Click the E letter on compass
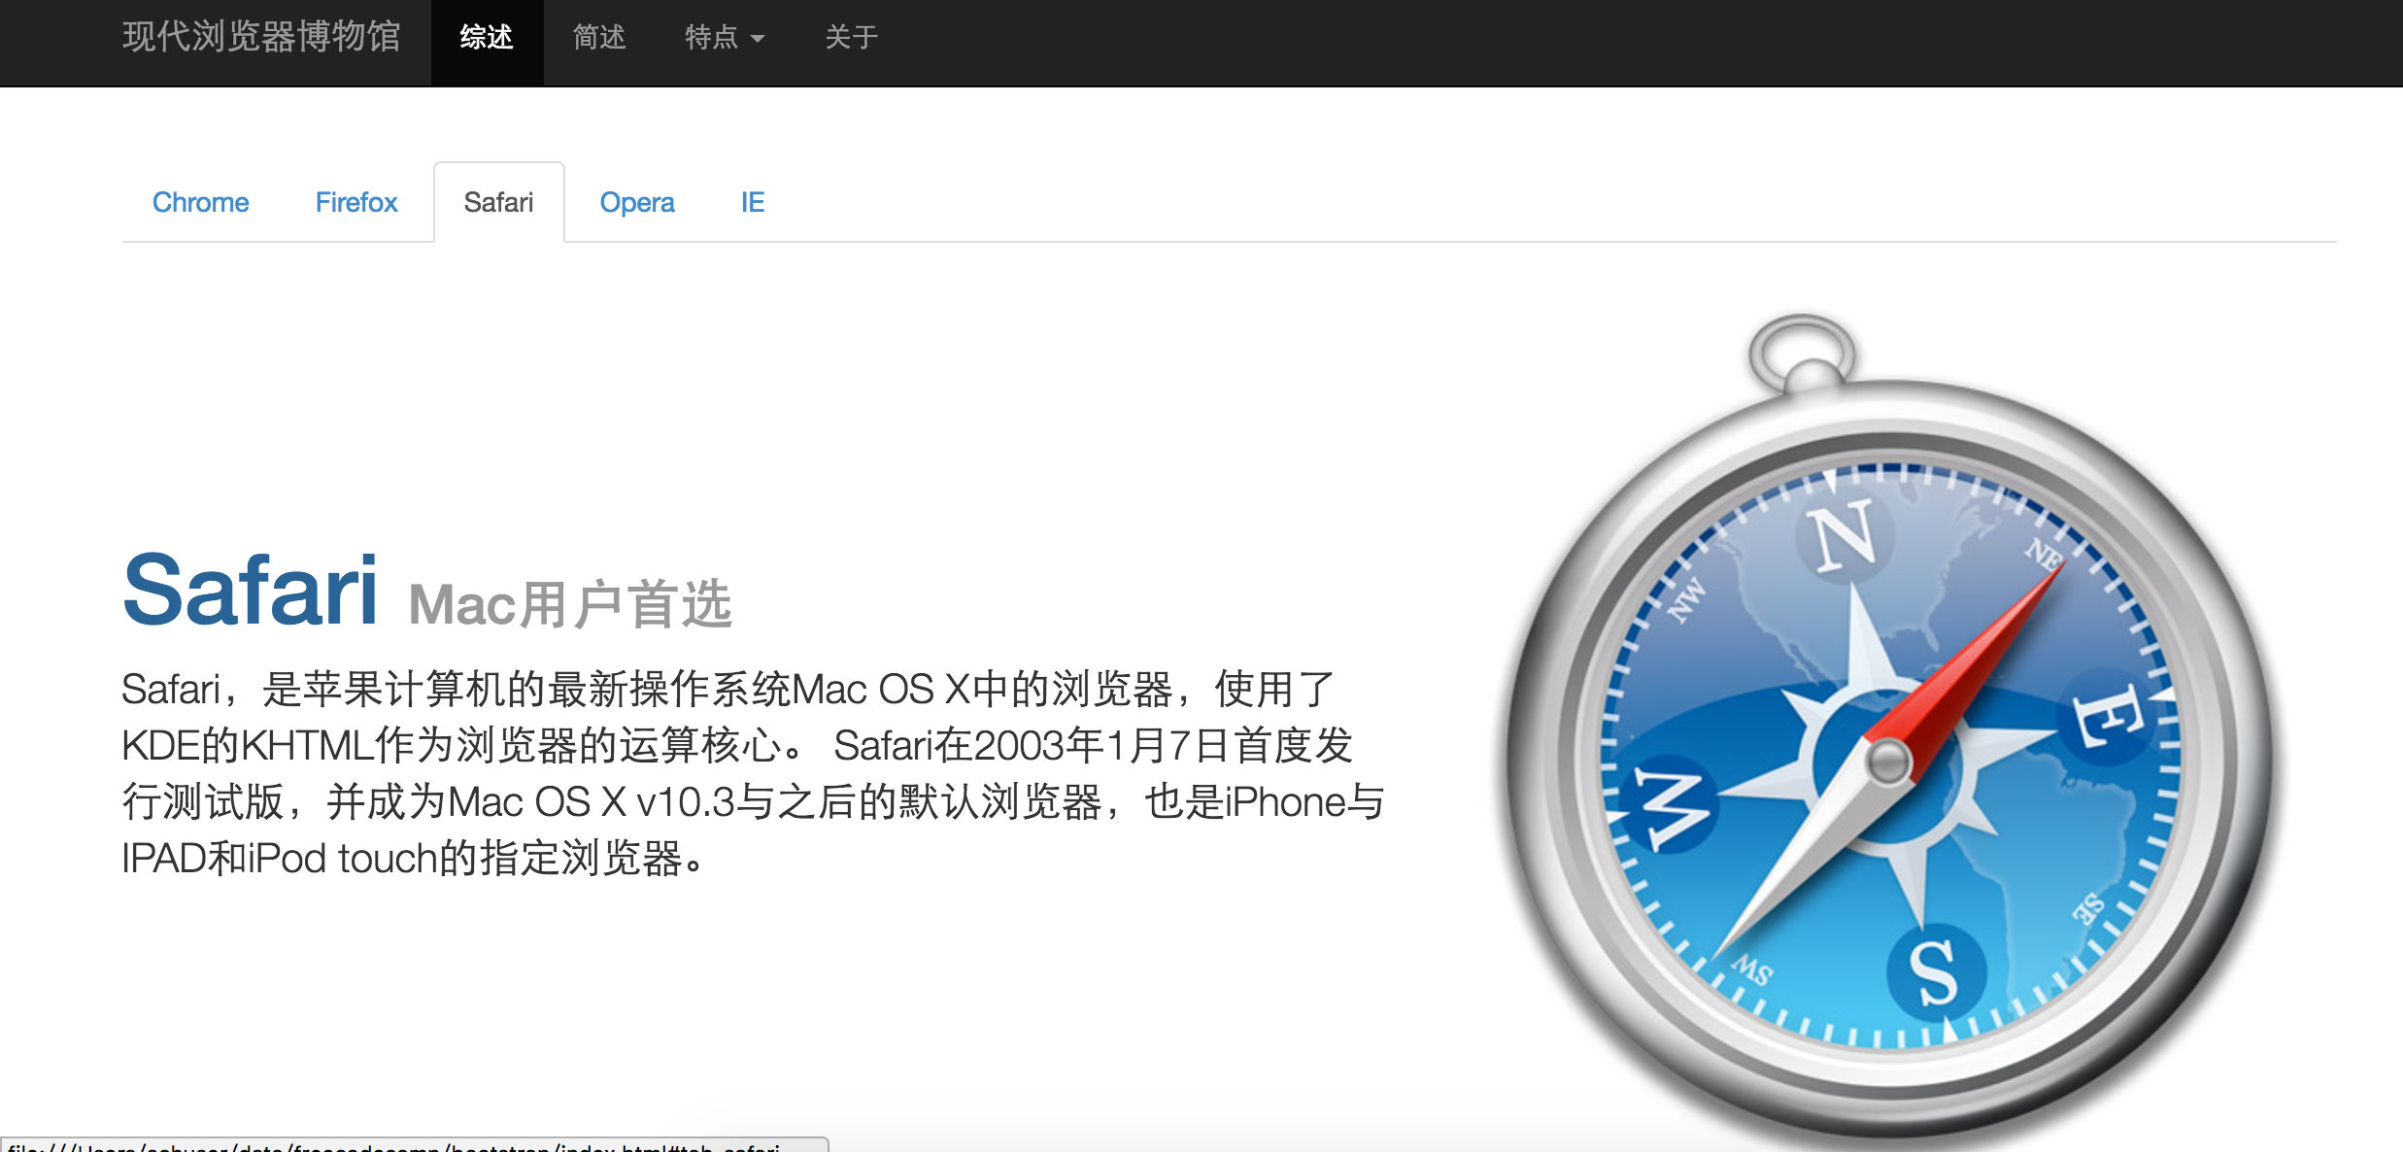This screenshot has width=2403, height=1152. pyautogui.click(x=2106, y=717)
